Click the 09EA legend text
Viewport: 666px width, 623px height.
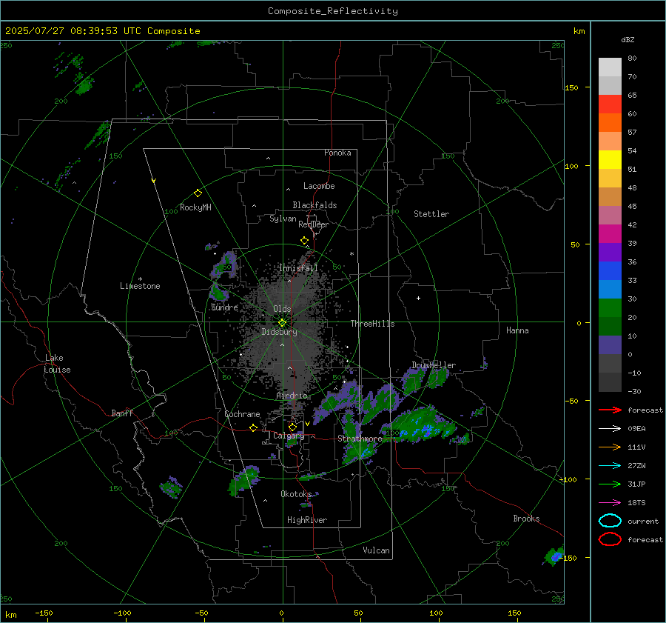click(x=636, y=429)
